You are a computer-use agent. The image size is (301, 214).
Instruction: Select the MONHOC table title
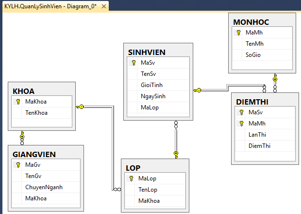pos(251,22)
